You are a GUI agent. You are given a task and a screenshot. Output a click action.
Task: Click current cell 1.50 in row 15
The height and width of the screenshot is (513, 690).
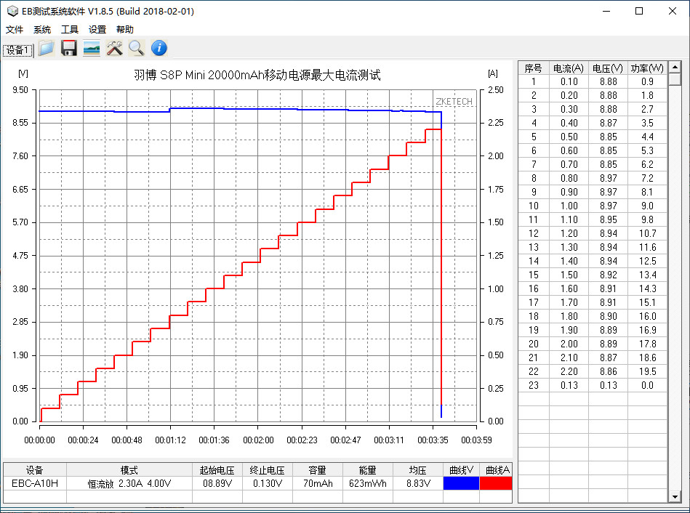click(x=569, y=275)
